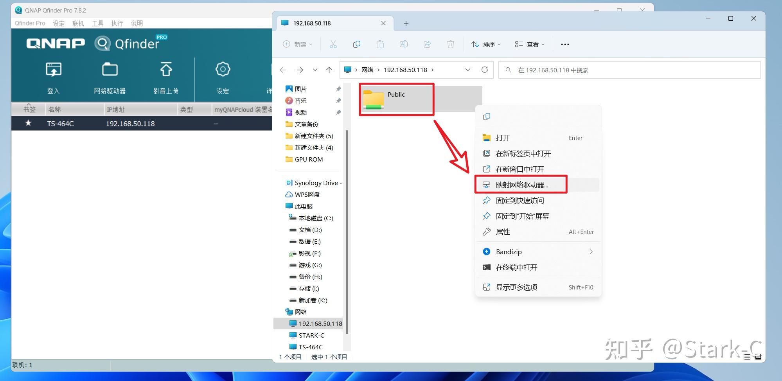
Task: Open the 查看 (View) dropdown
Action: [x=530, y=44]
